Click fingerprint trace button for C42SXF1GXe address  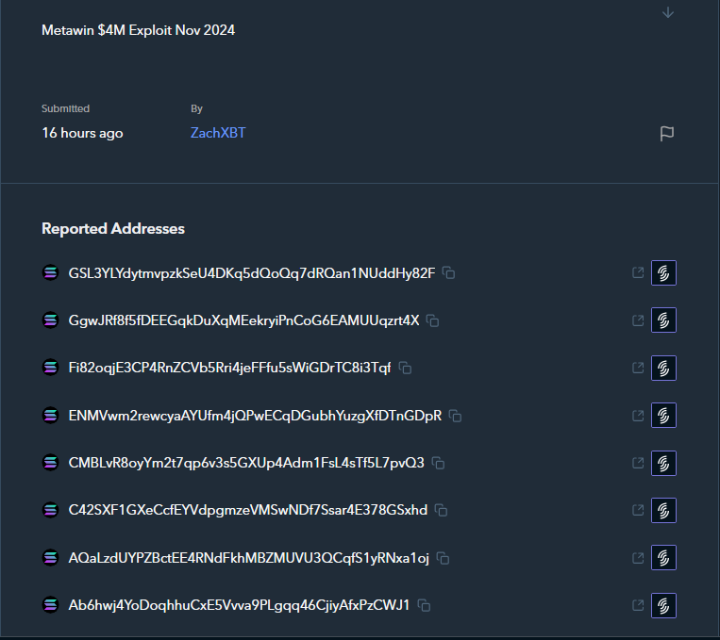point(663,510)
